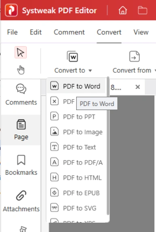This screenshot has width=156, height=232.
Task: Click the Convert from label
Action: click(x=132, y=70)
